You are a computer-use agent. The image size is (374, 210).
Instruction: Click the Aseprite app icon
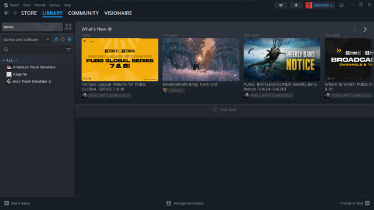(x=9, y=74)
